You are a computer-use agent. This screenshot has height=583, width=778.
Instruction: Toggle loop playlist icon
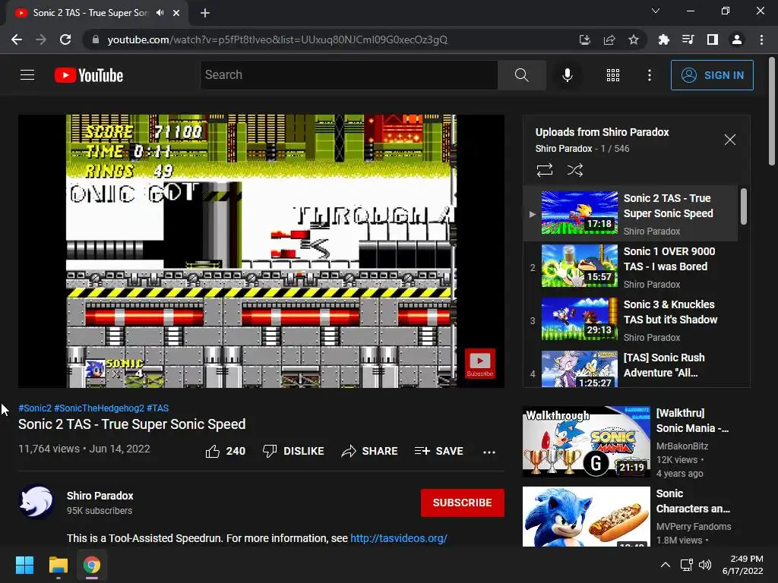pyautogui.click(x=544, y=170)
